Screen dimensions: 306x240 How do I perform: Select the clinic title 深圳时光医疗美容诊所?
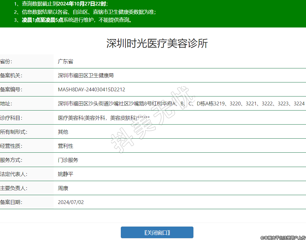tap(157, 44)
